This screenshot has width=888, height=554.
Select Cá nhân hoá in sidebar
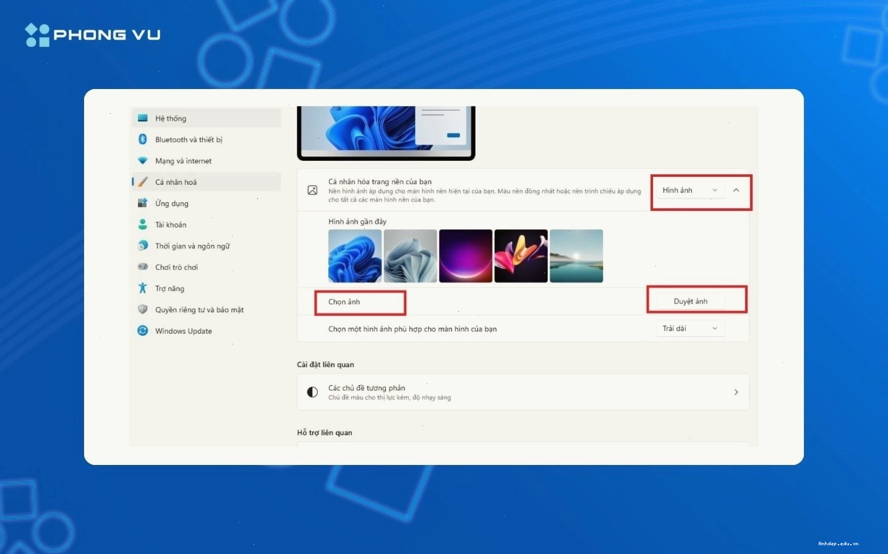tap(207, 182)
